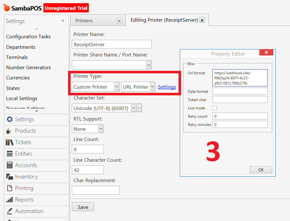
Task: Toggle the Live mode checkbox
Action: 215,108
